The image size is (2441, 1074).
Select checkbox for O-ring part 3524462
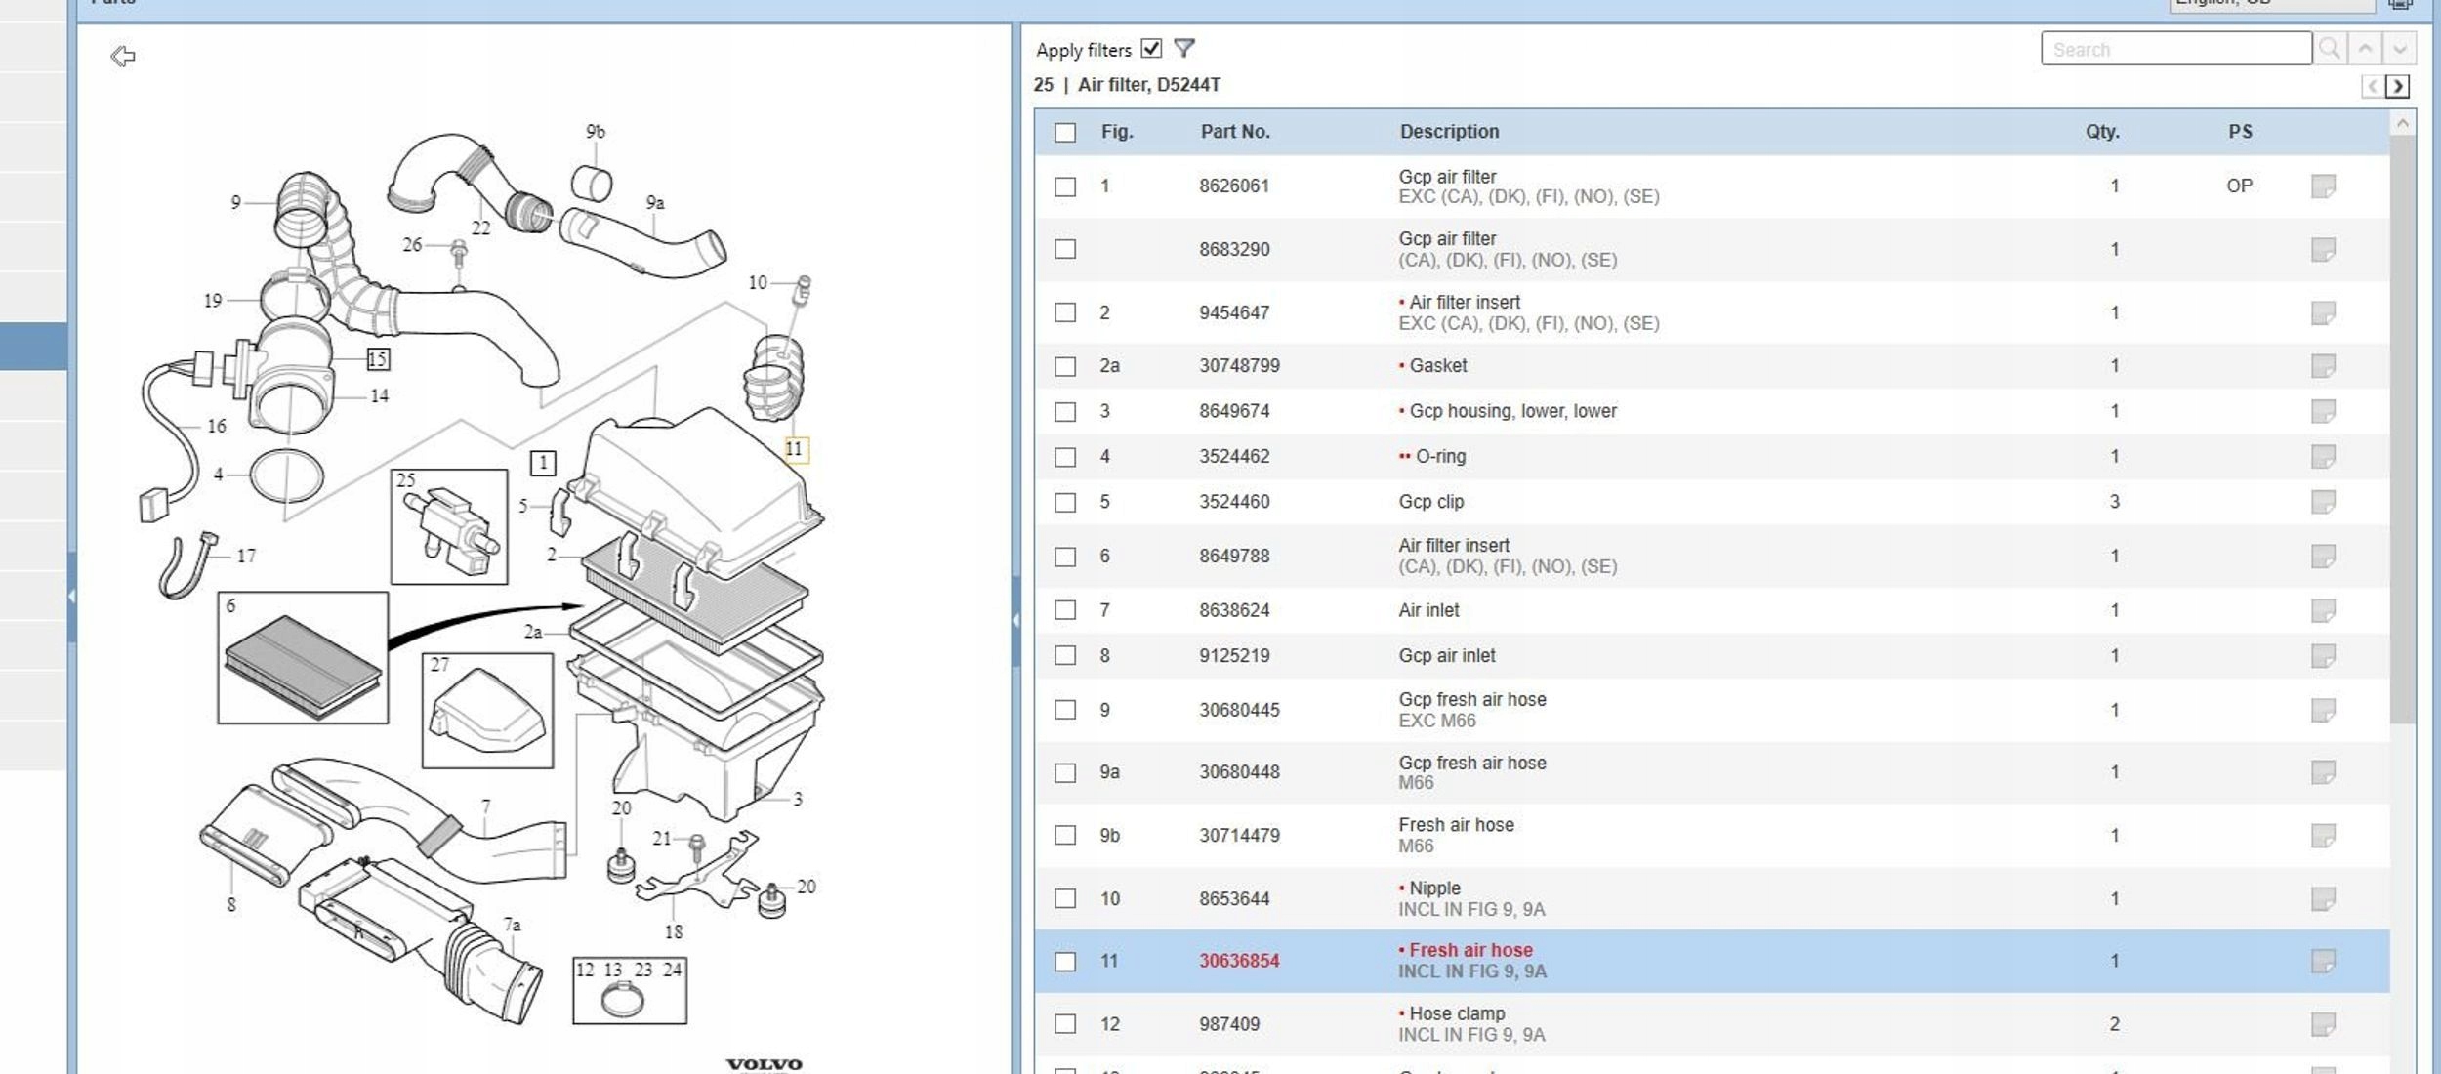(1065, 457)
